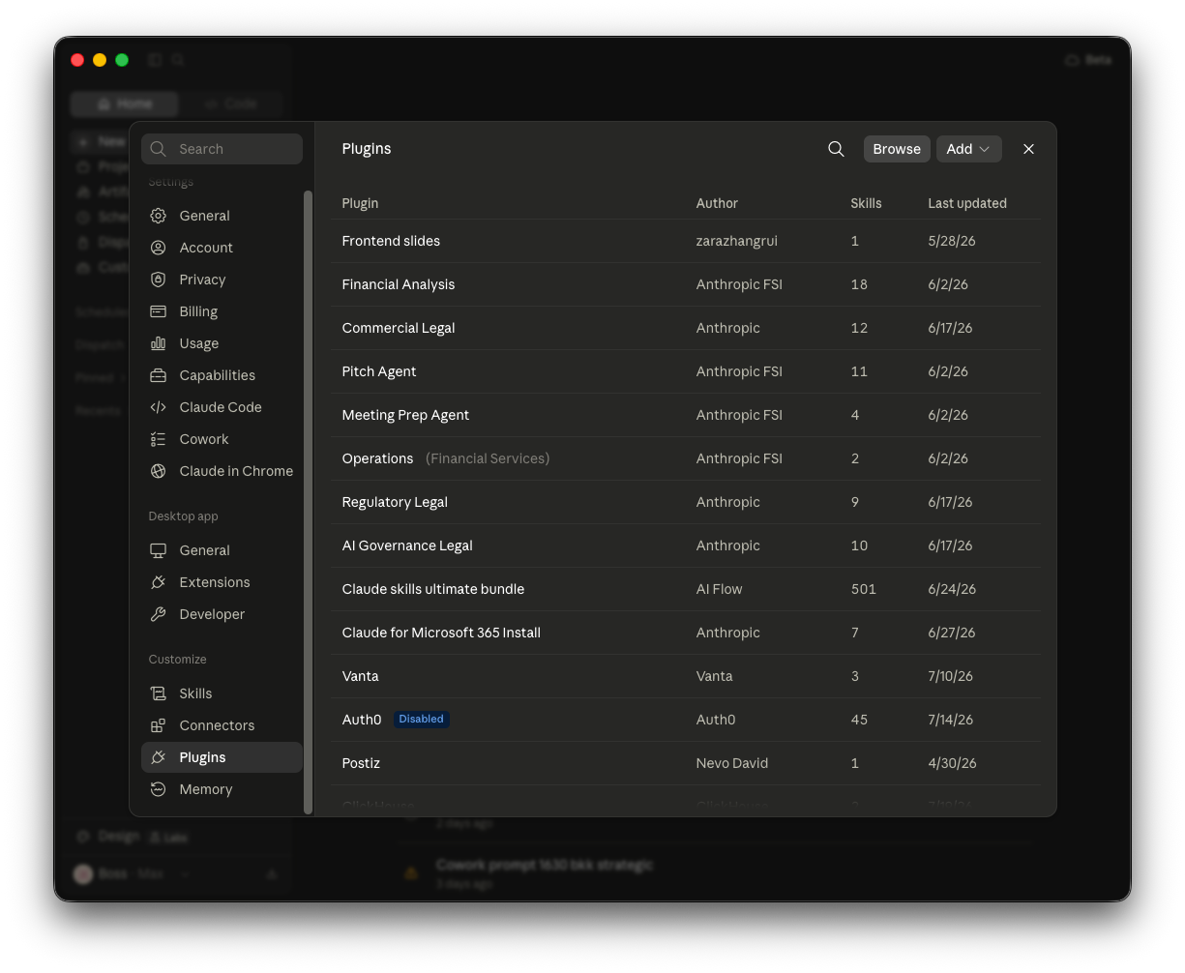
Task: Click author Nevo David
Action: [732, 763]
